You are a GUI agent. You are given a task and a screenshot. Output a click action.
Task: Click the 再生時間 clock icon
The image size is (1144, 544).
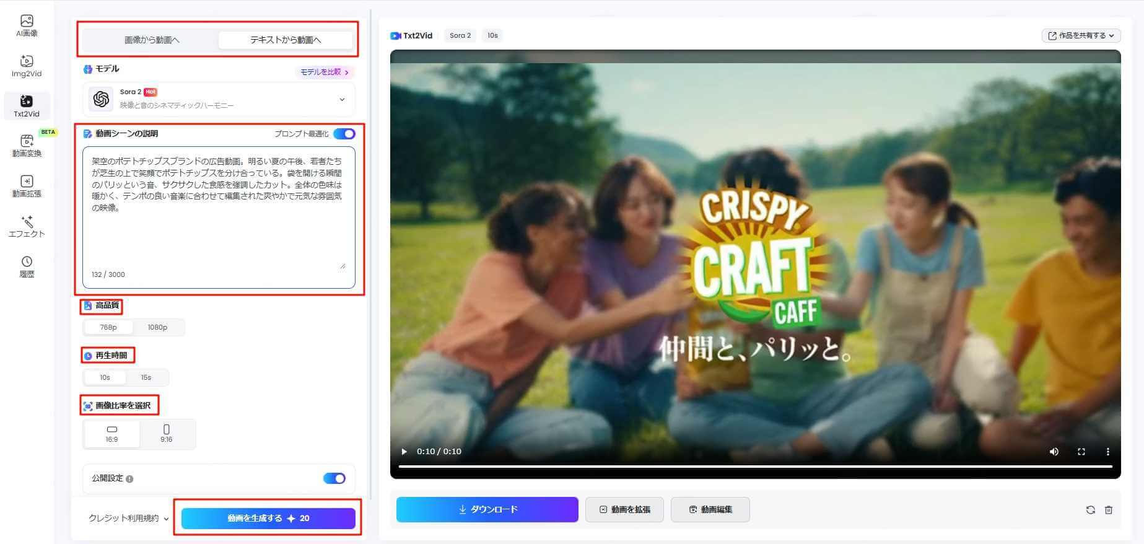coord(88,356)
